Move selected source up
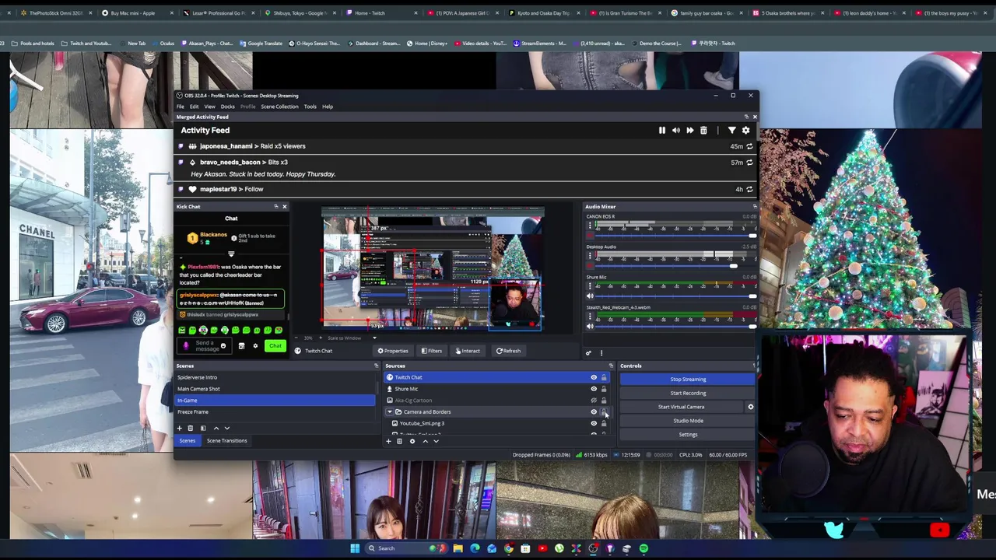 (x=425, y=441)
